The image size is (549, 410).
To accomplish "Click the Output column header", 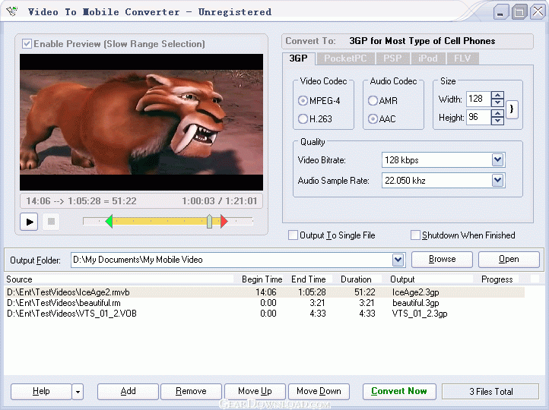I will point(430,279).
